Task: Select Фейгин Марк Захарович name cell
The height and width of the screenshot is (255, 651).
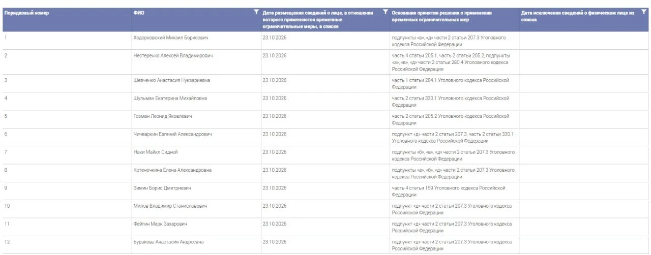Action: 196,227
